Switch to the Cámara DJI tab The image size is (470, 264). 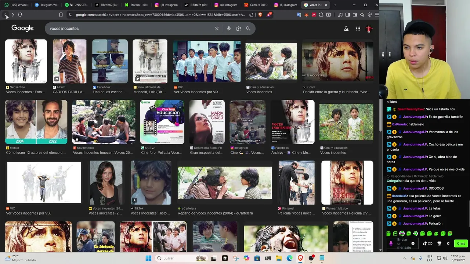coord(256,5)
